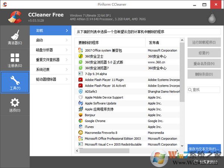The height and width of the screenshot is (168, 224).
Task: Click the 2007 Office system icon
Action: coord(81,50)
